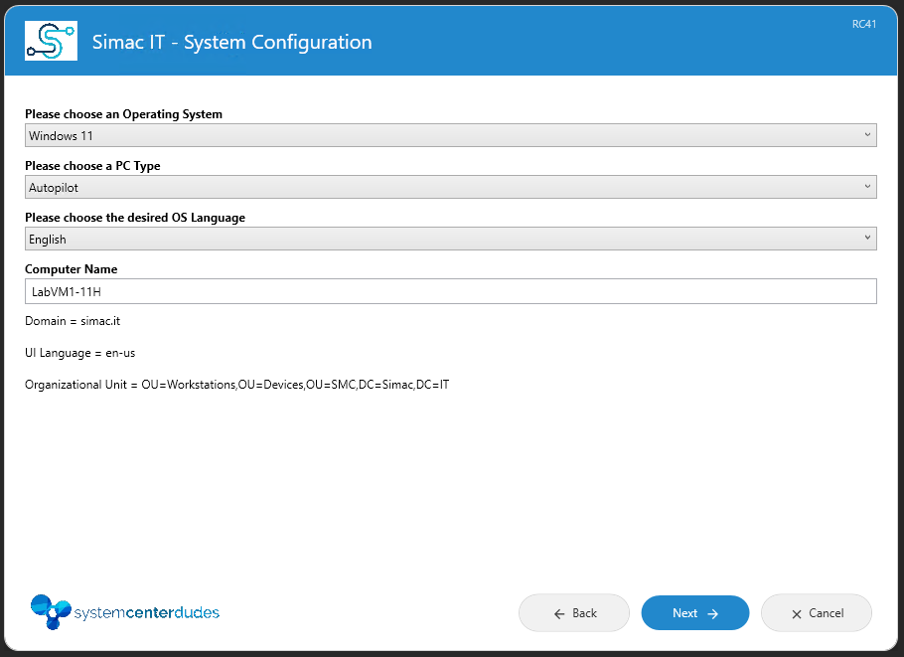Open the PC Type dropdown showing Autopilot
Image resolution: width=904 pixels, height=657 pixels.
[x=451, y=187]
